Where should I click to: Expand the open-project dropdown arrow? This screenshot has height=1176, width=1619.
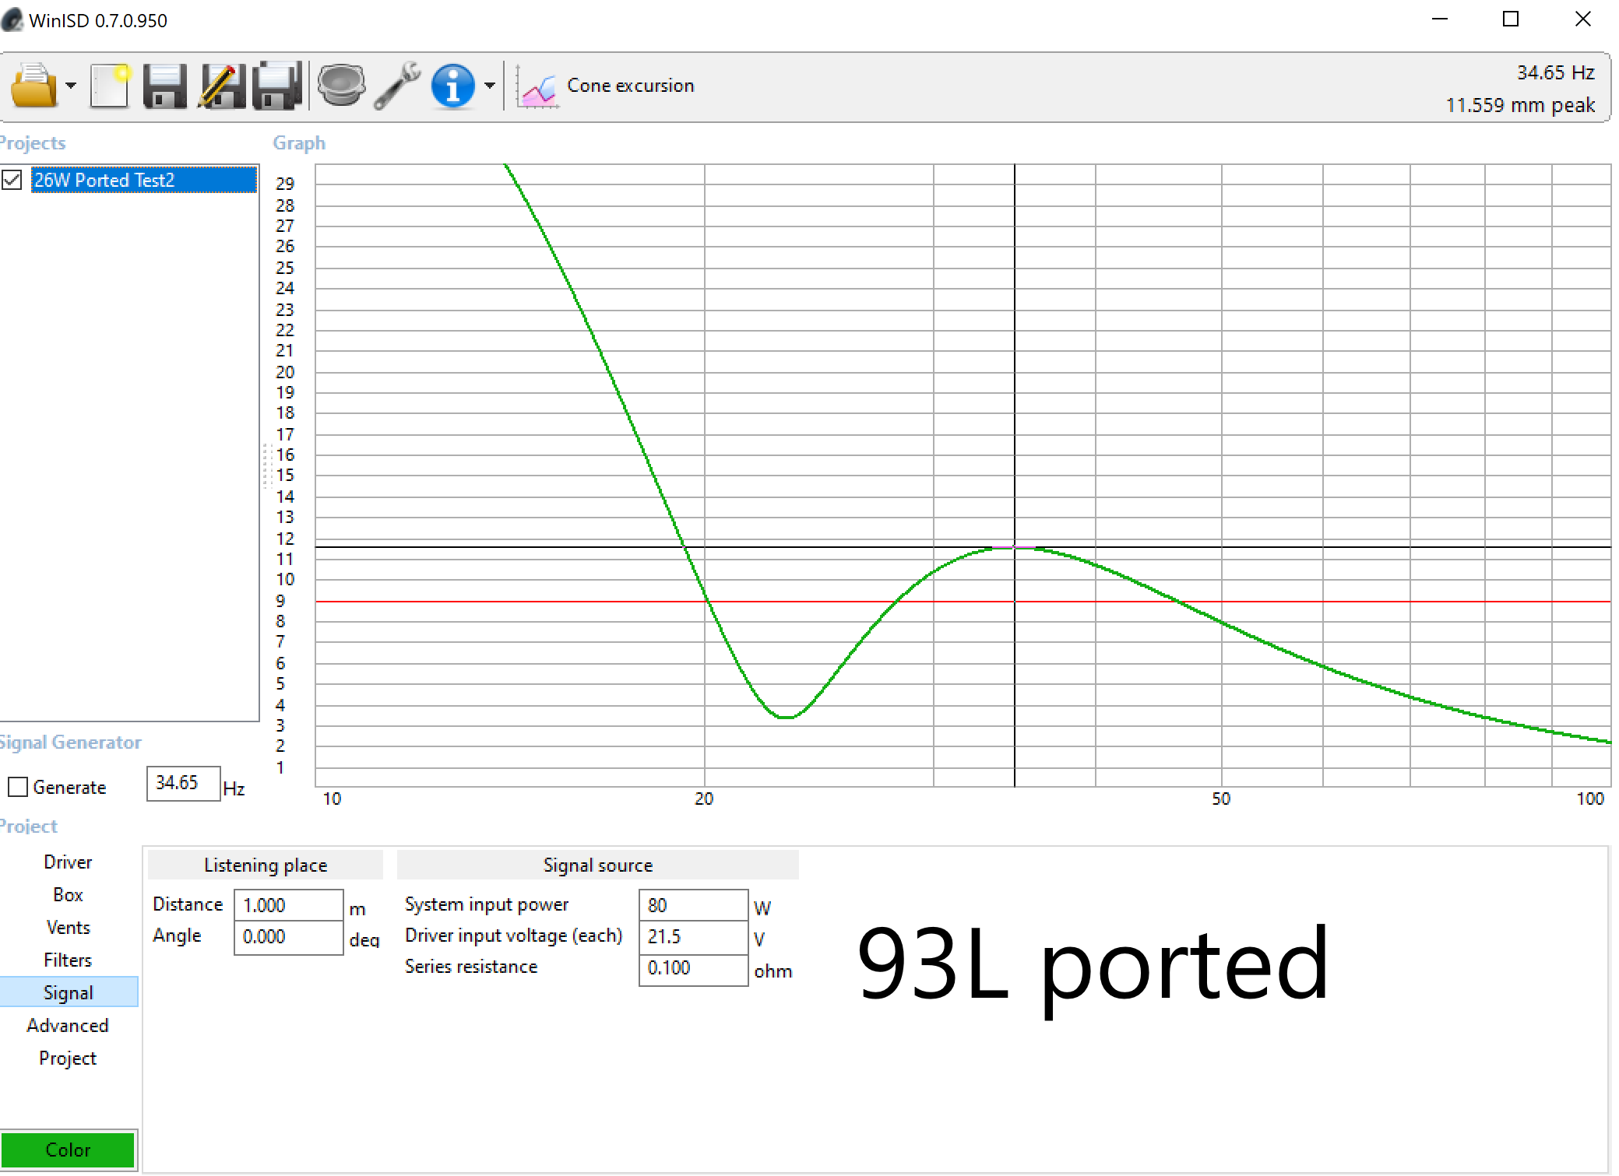point(71,86)
